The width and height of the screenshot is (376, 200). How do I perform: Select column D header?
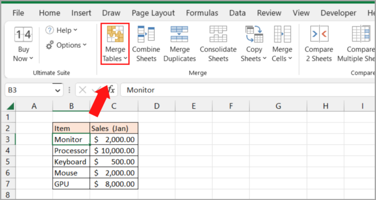(x=157, y=106)
